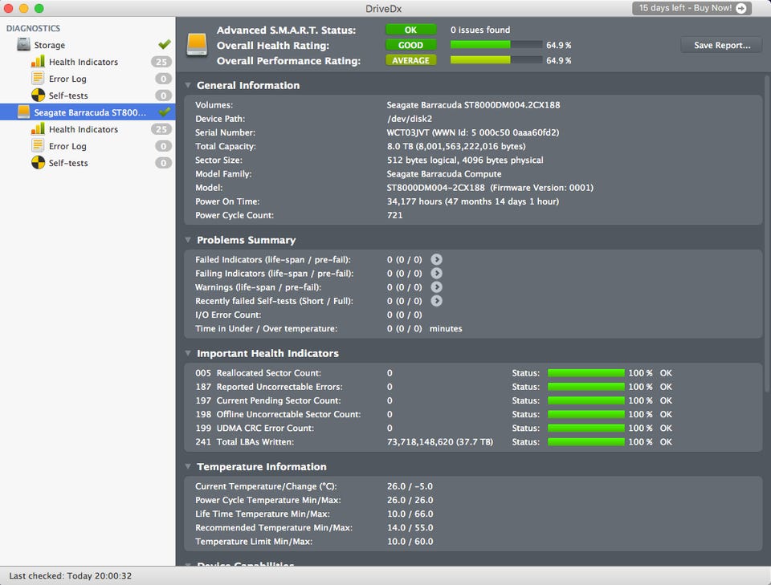Click the Last checked: Today 20:00:32 status
The height and width of the screenshot is (585, 771).
click(71, 575)
